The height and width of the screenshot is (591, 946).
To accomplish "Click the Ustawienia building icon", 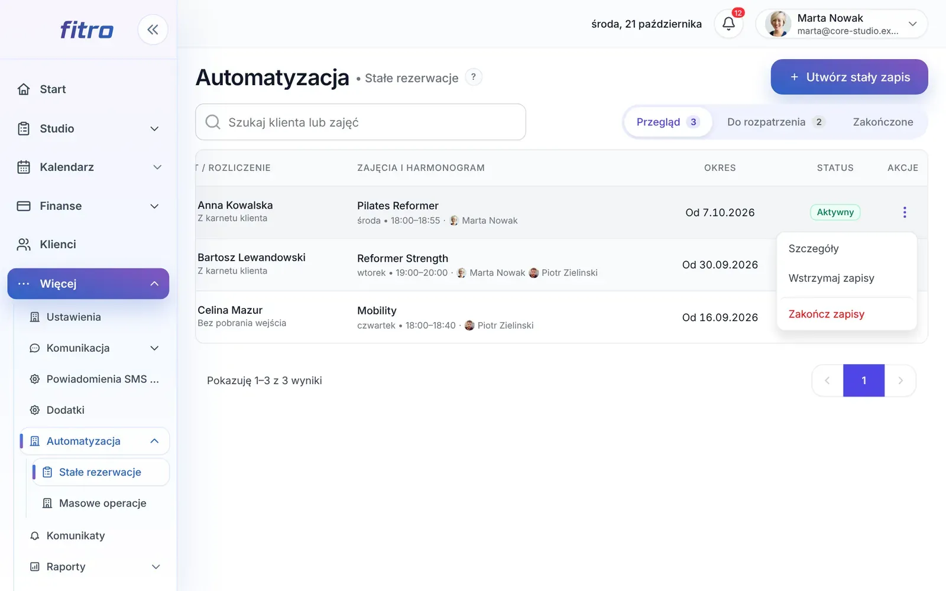I will [35, 317].
